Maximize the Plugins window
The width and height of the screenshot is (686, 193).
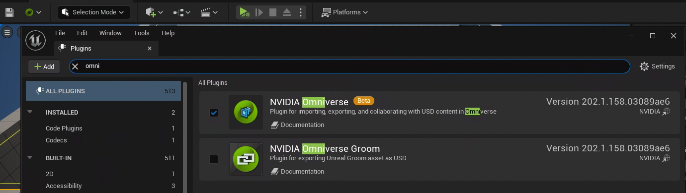coord(653,36)
